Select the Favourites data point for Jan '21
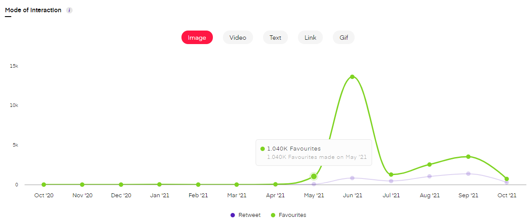The image size is (530, 223). pos(159,184)
